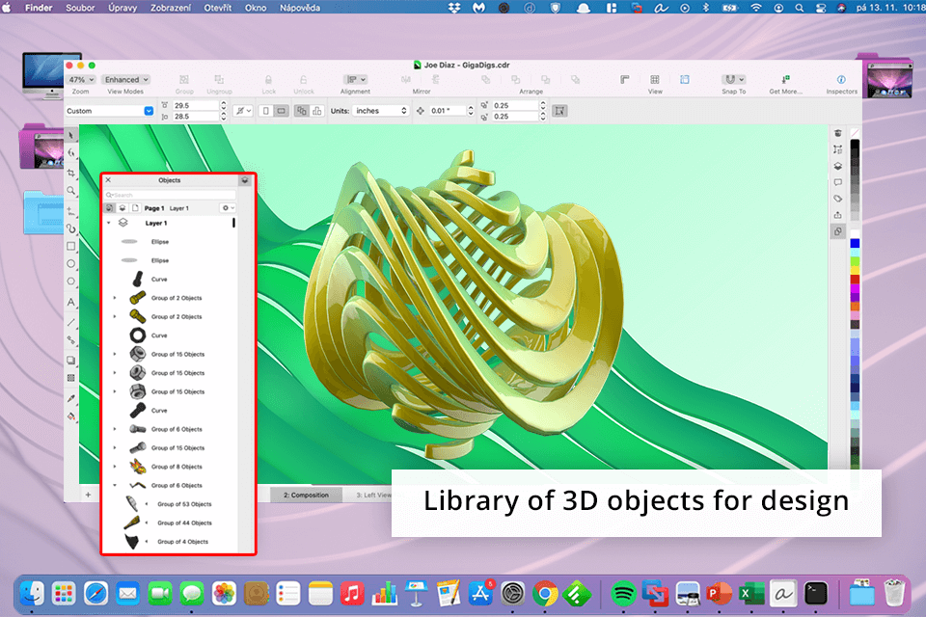Toggle the Lock button in toolbar
The height and width of the screenshot is (617, 926).
click(268, 80)
